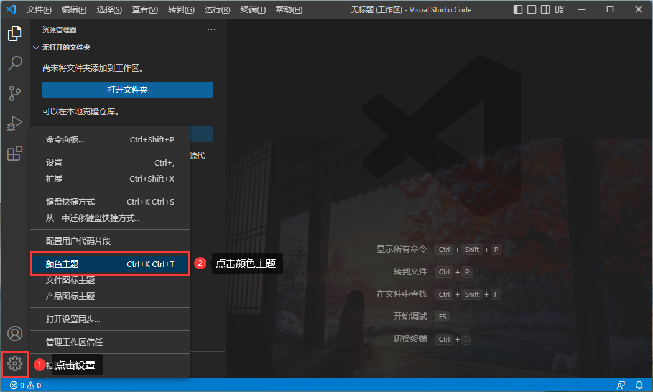Screen dimensions: 653x392
Task: Open the Manage settings gear icon
Action: click(14, 364)
